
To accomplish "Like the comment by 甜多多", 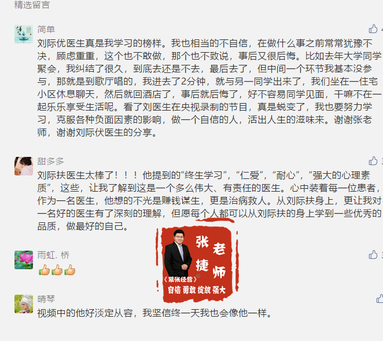I will click(x=373, y=161).
